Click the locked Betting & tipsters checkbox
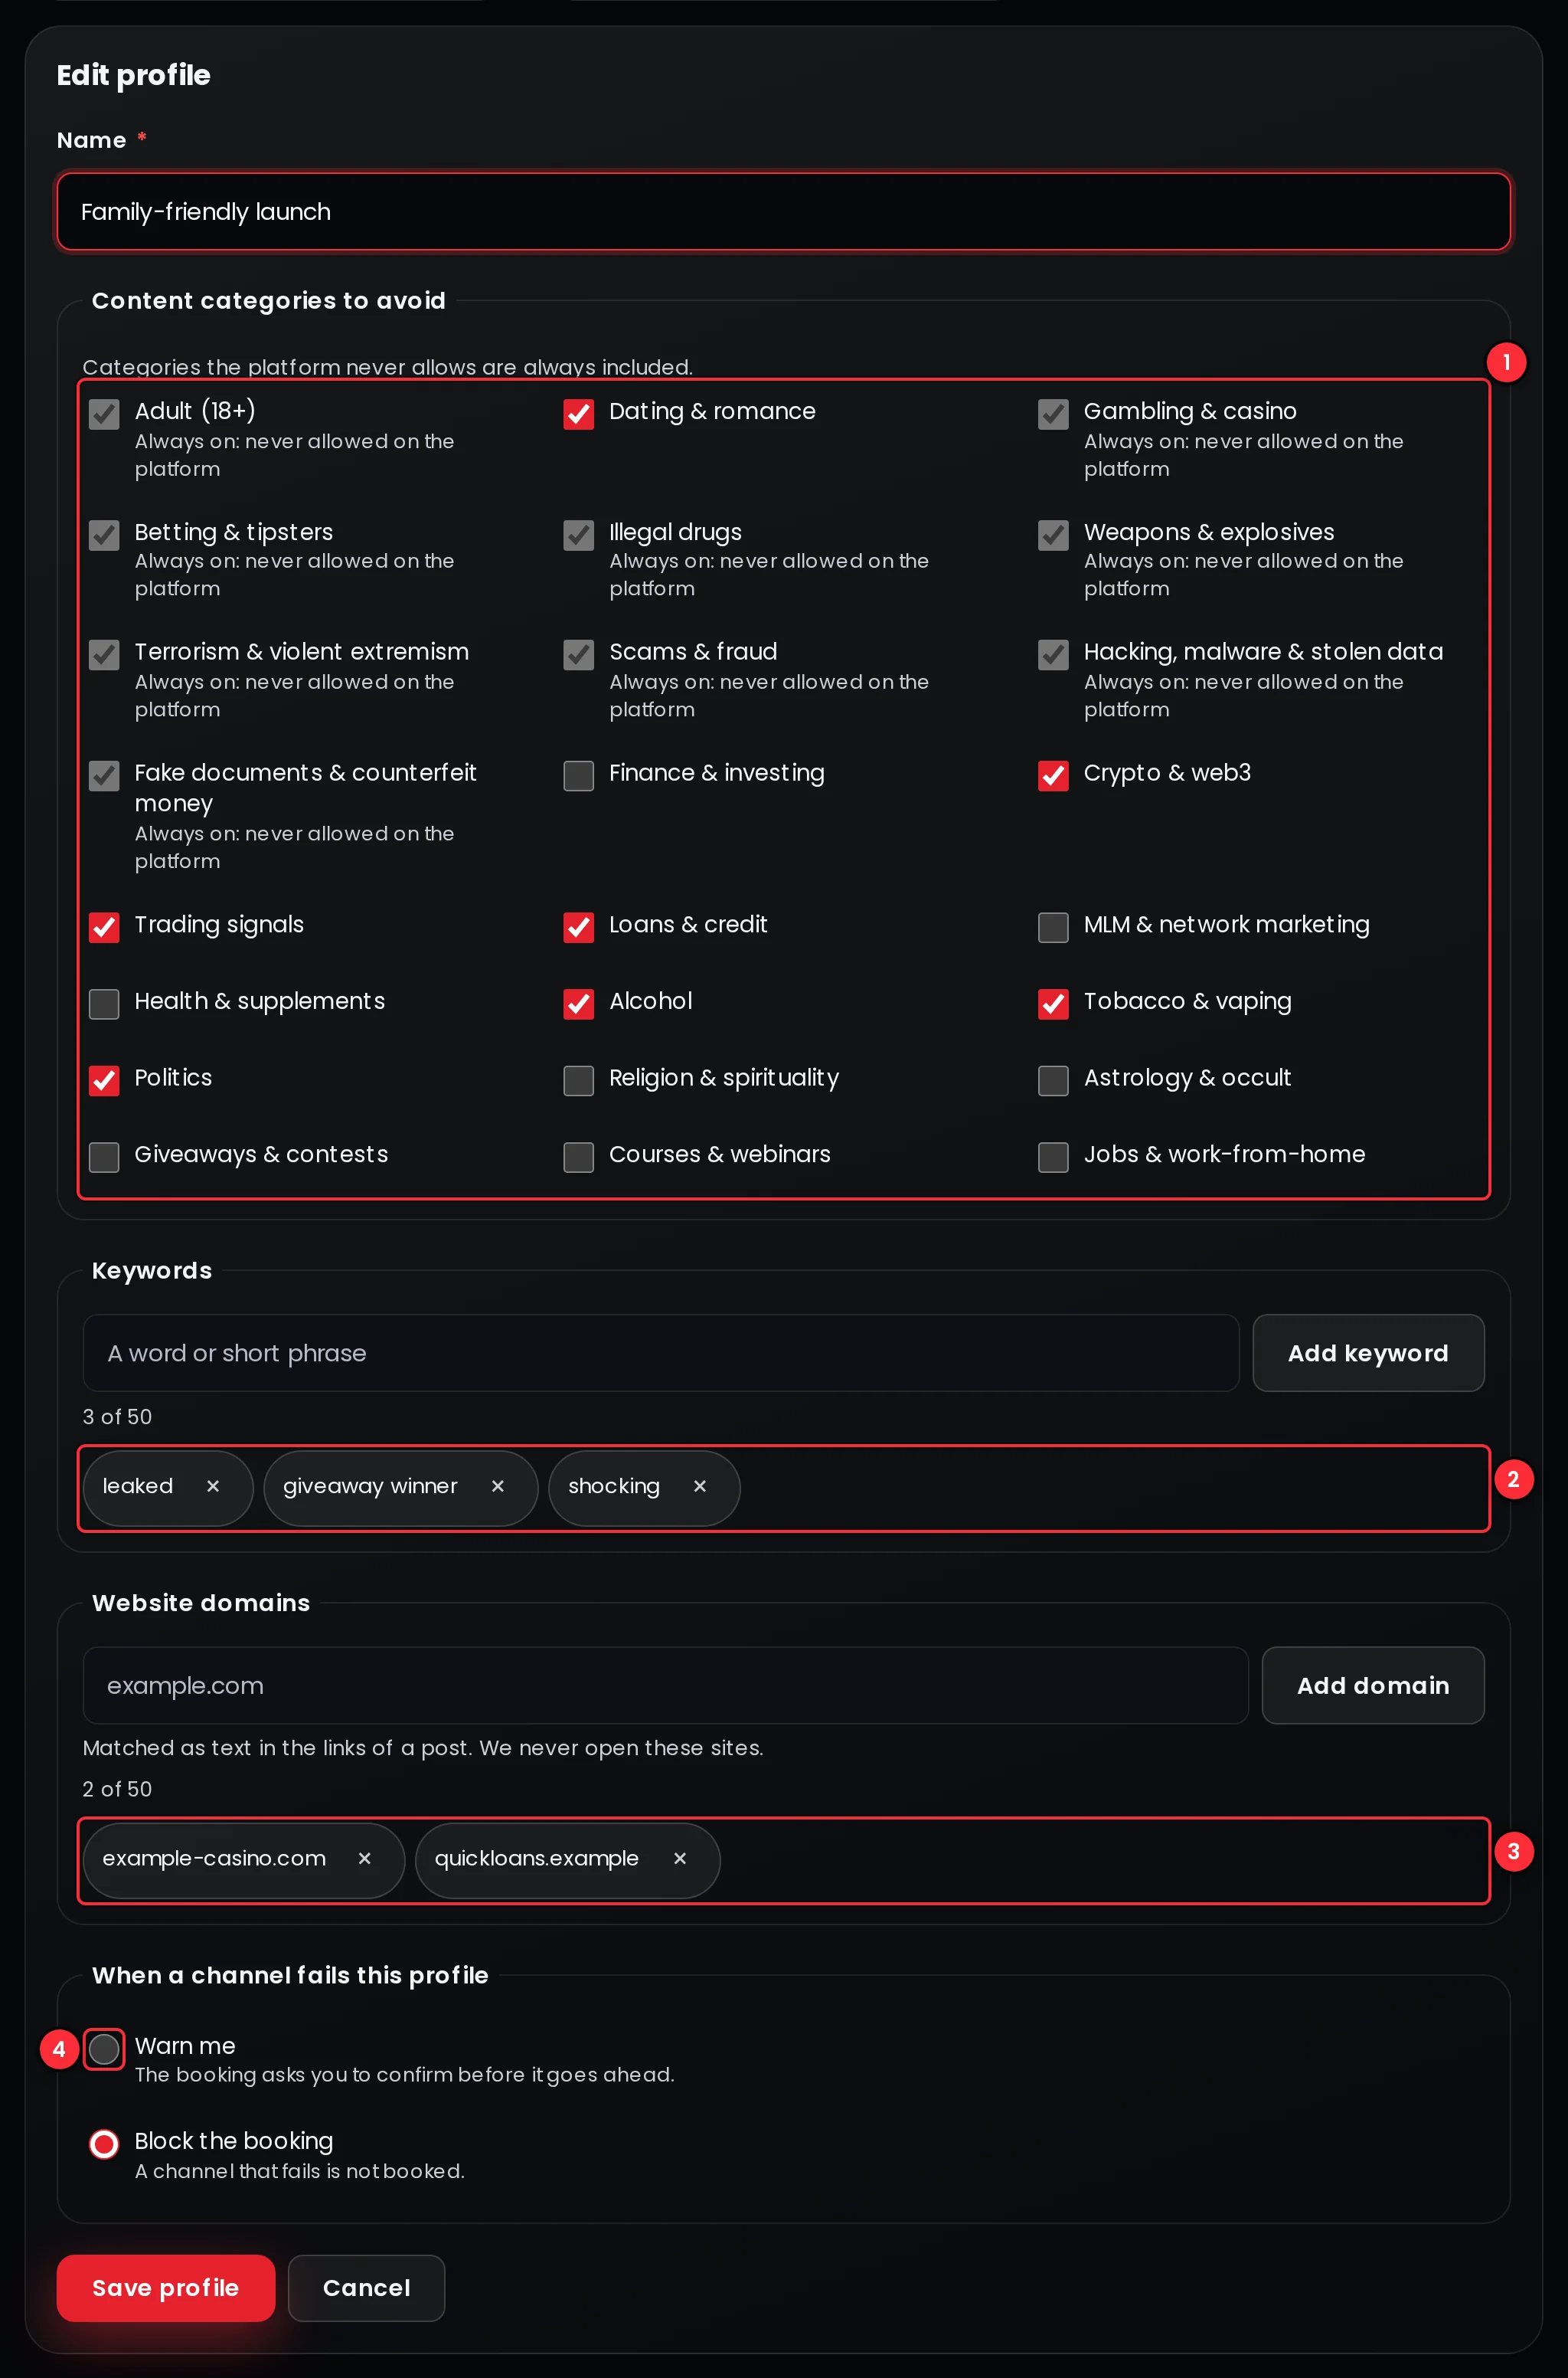The image size is (1568, 2378). (104, 534)
